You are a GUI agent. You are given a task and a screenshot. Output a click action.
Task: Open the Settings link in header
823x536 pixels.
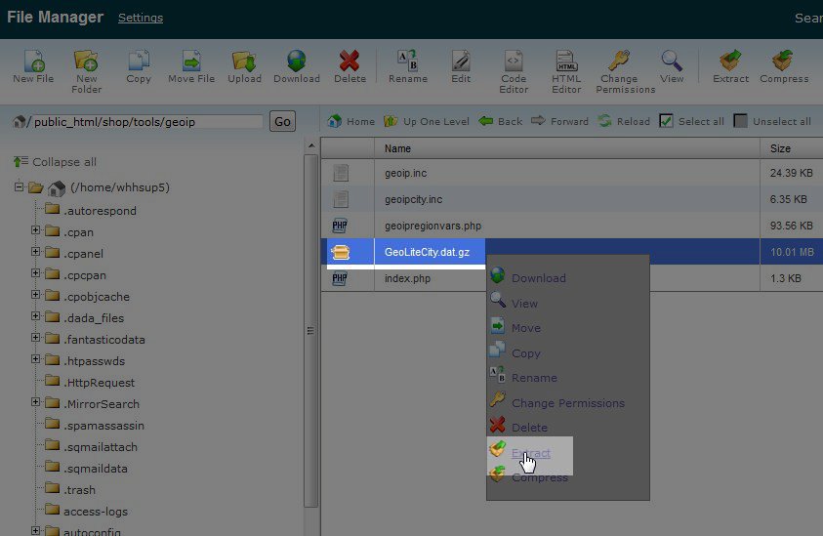[x=141, y=18]
